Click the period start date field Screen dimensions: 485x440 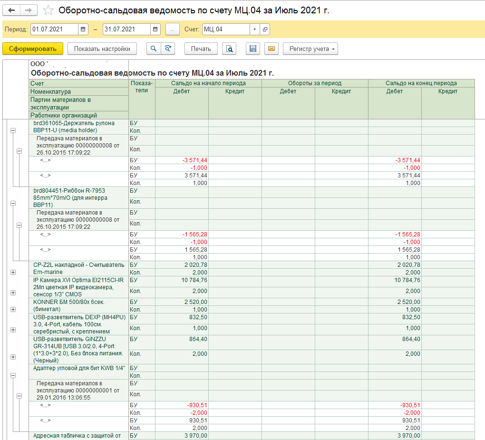tap(54, 29)
